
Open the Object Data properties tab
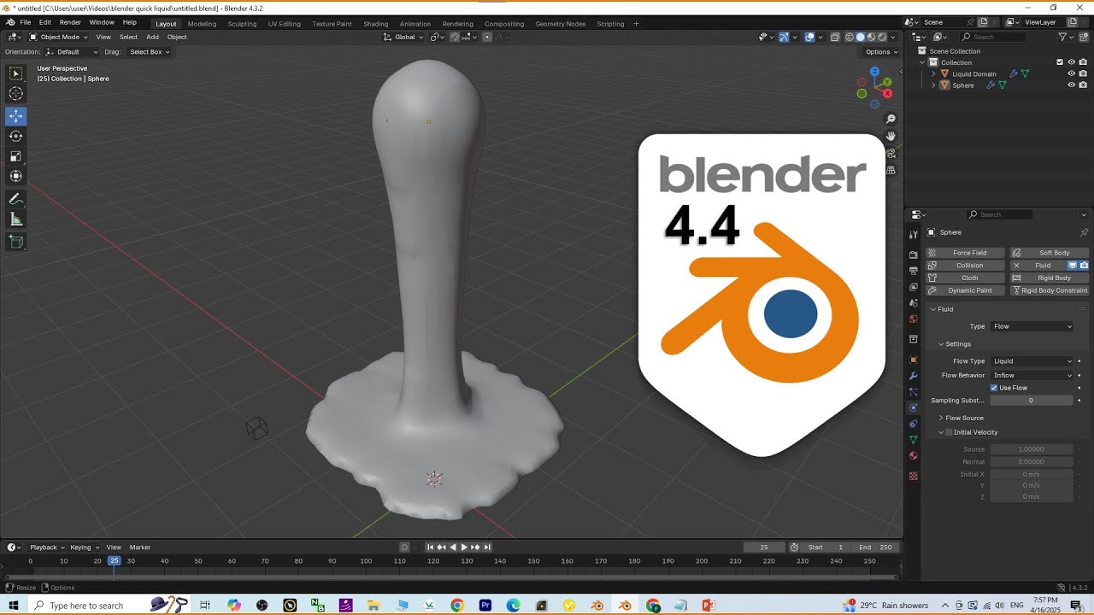tap(914, 440)
